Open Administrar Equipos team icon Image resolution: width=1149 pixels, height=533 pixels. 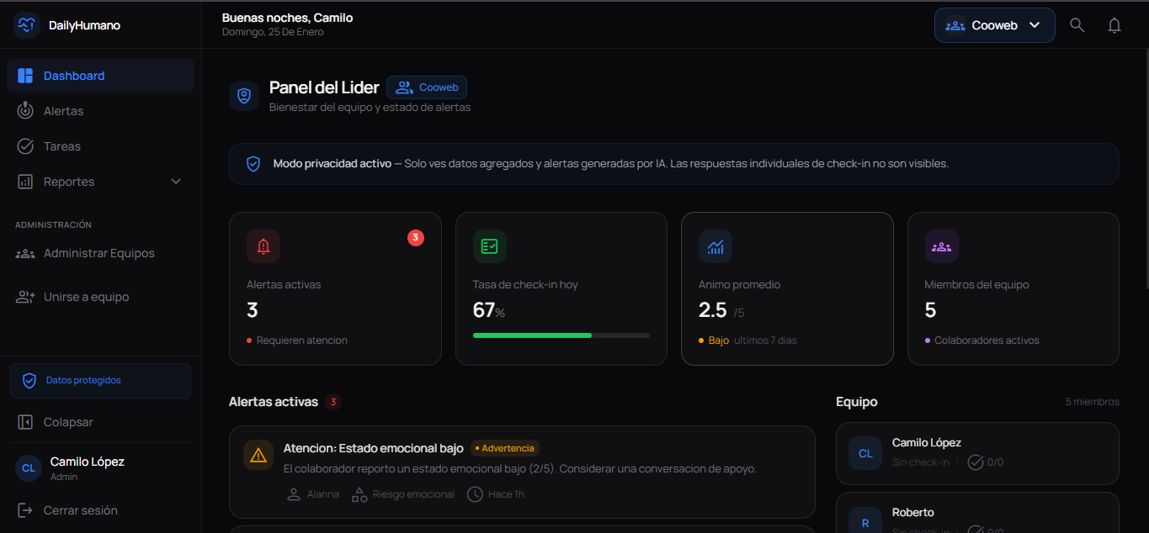24,253
